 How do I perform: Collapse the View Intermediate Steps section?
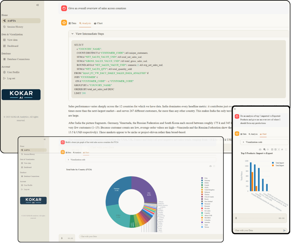pyautogui.click(x=73, y=34)
